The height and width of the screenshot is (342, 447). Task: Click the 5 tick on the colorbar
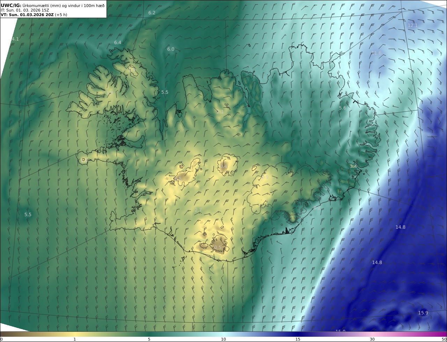149,339
